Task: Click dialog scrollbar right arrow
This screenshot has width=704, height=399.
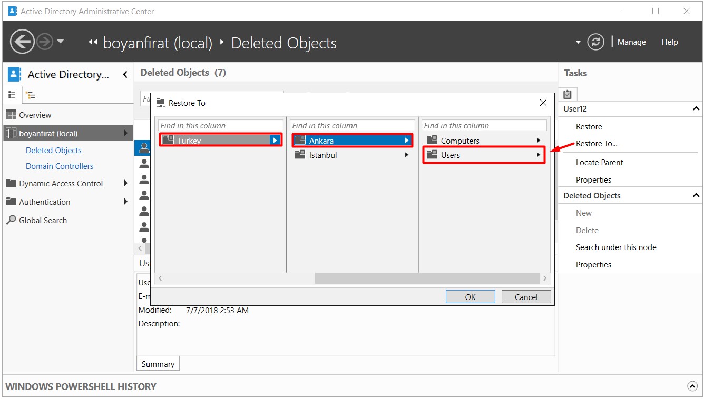Action: click(545, 278)
